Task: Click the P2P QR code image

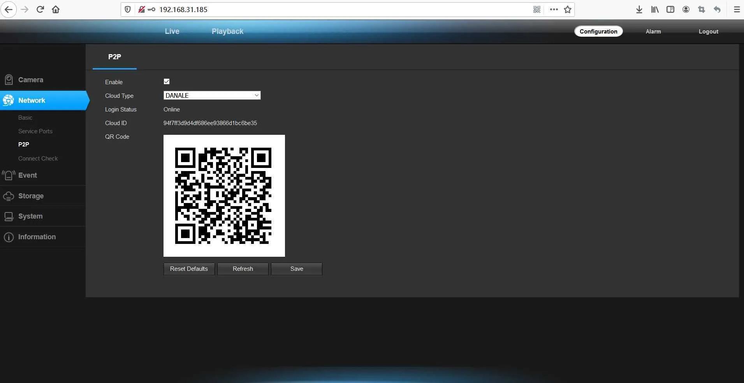Action: coord(224,196)
